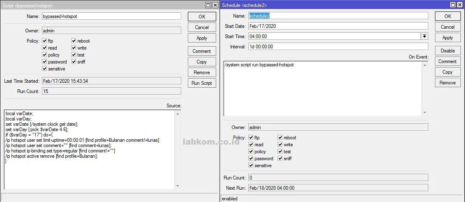Toggle test policy in Schedule window
This screenshot has width=465, height=202.
coord(280,152)
